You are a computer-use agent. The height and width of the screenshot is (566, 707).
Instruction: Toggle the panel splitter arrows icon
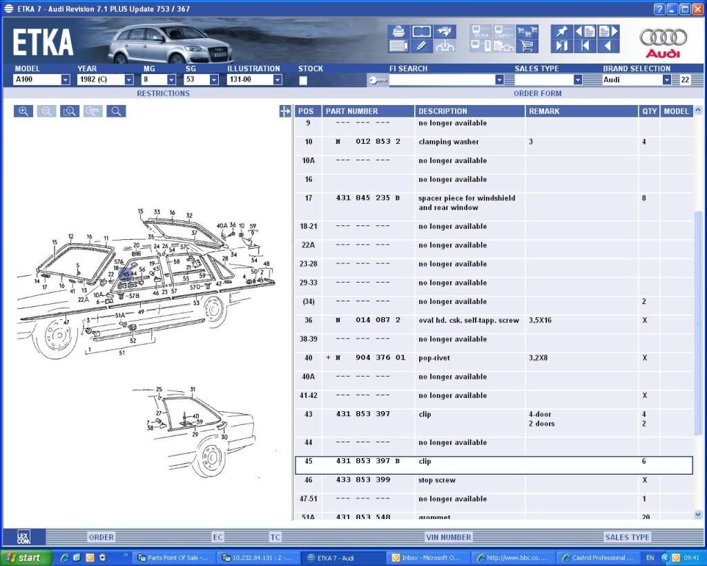pyautogui.click(x=285, y=111)
